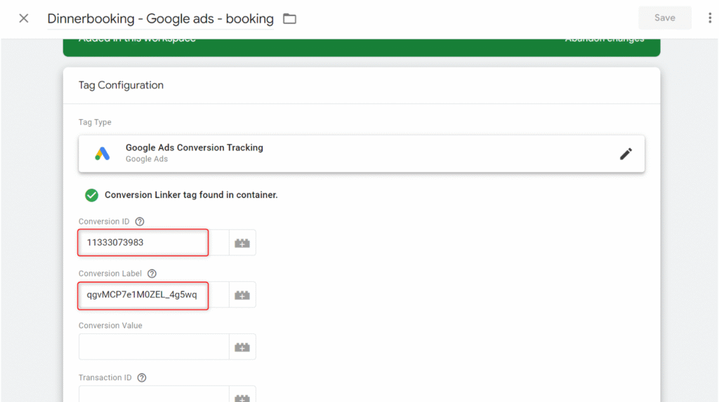
Task: Click the pencil icon to edit tag type
Action: (x=626, y=154)
